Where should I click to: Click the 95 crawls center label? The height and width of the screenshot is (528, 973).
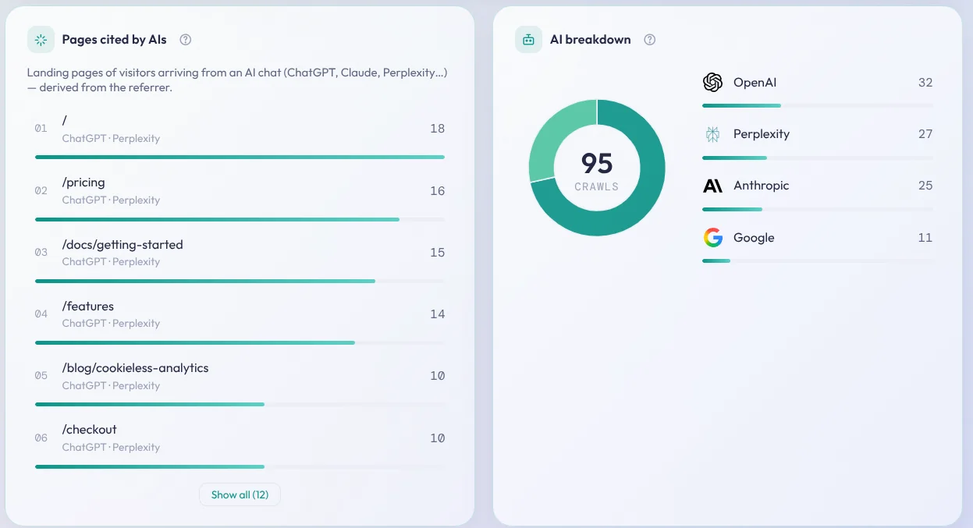(597, 171)
